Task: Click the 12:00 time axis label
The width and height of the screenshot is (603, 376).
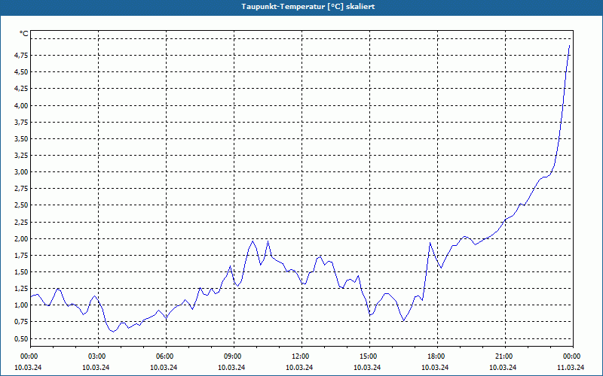Action: [x=301, y=356]
